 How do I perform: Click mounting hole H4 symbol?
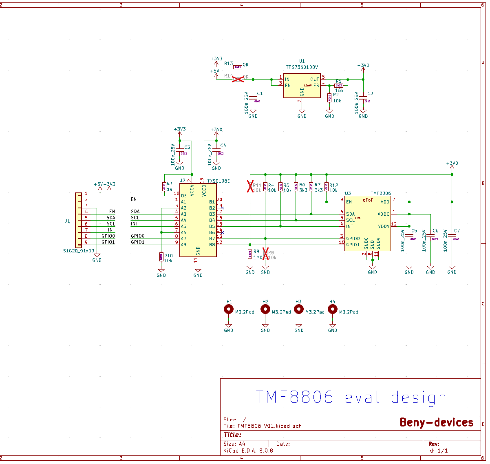coord(333,309)
